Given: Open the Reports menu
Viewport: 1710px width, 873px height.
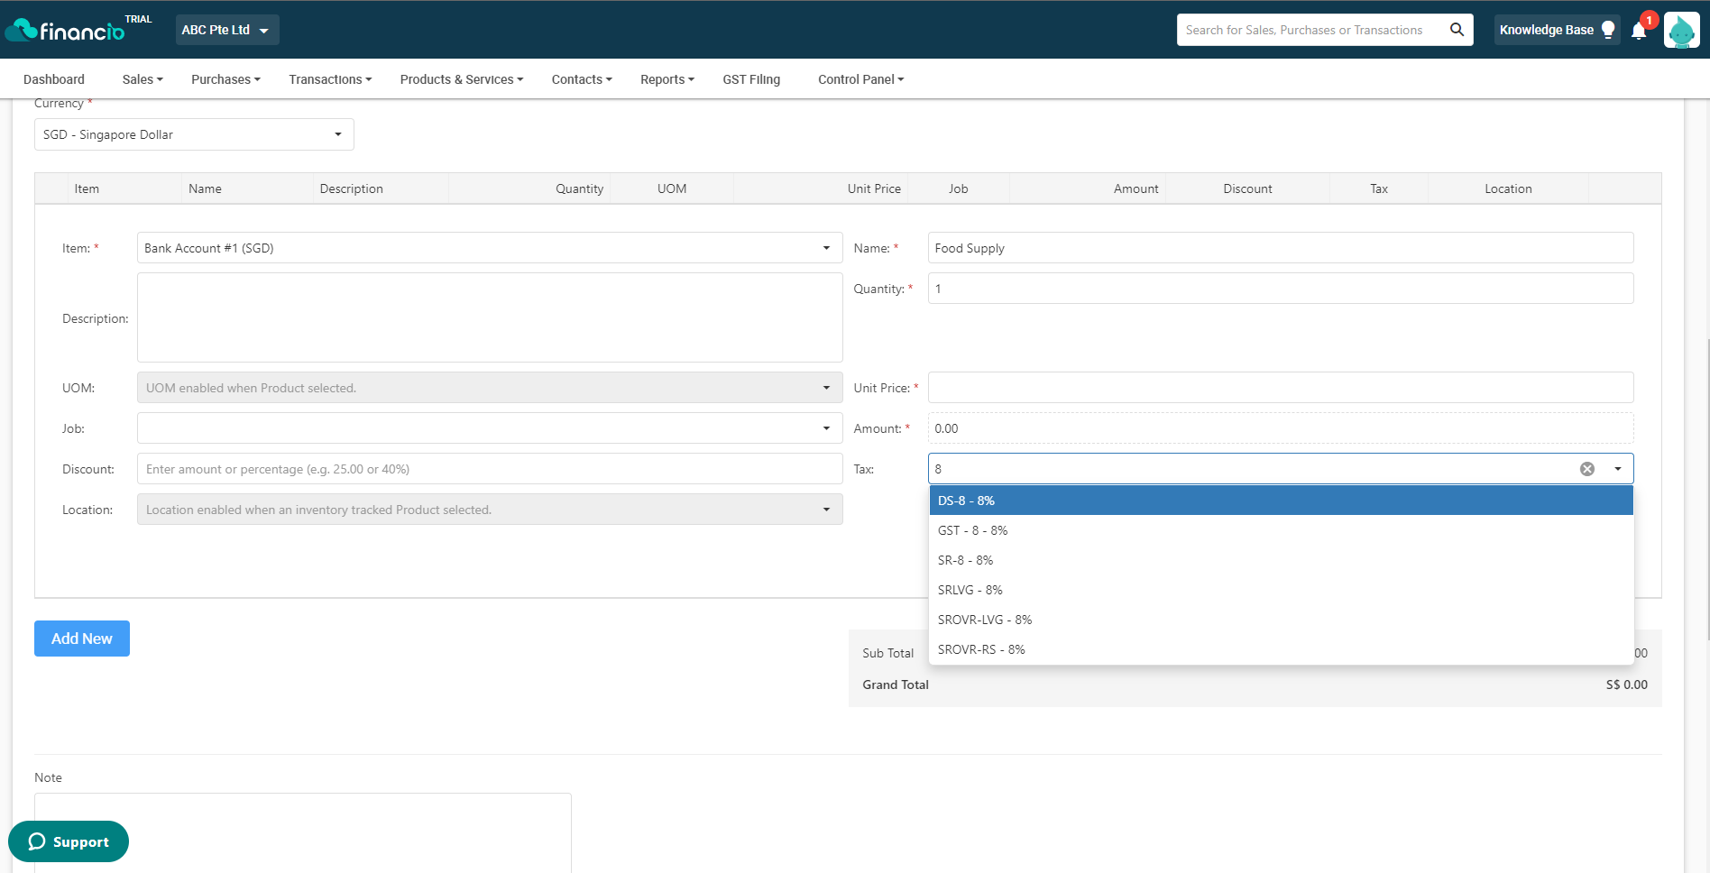Looking at the screenshot, I should 667,79.
